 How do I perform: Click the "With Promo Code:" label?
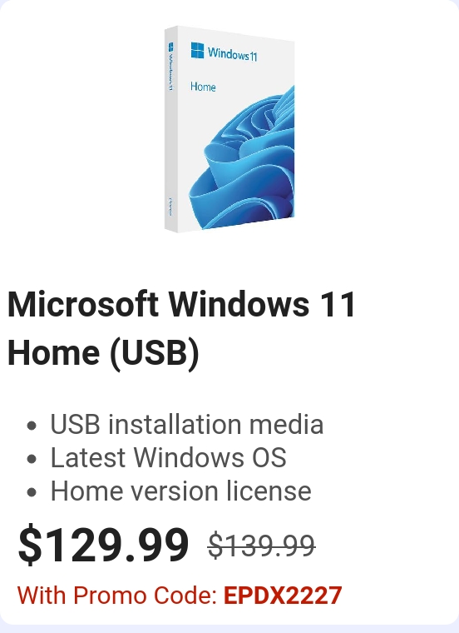(117, 596)
